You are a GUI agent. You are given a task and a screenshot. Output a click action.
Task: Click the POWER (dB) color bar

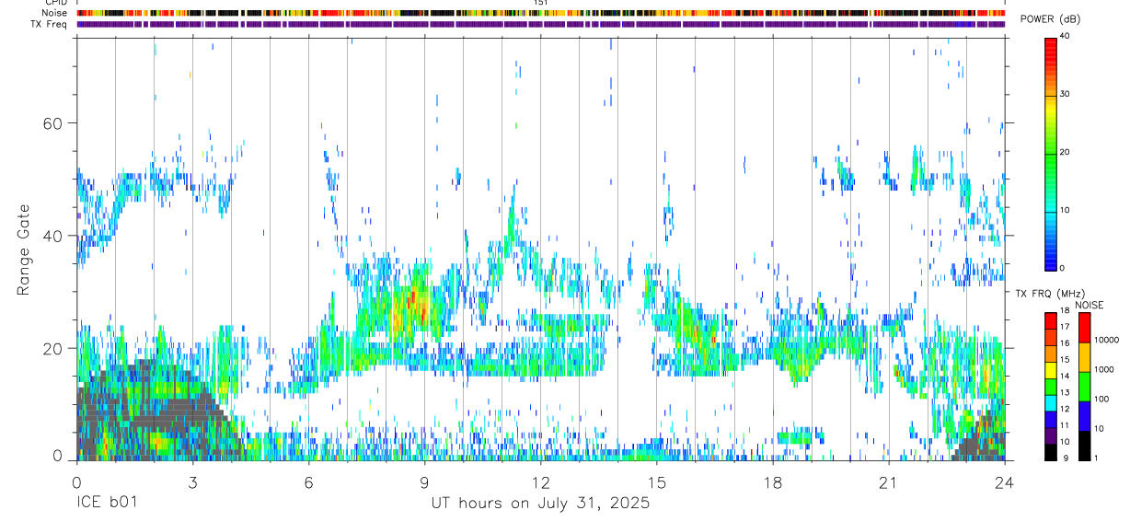pos(1050,153)
